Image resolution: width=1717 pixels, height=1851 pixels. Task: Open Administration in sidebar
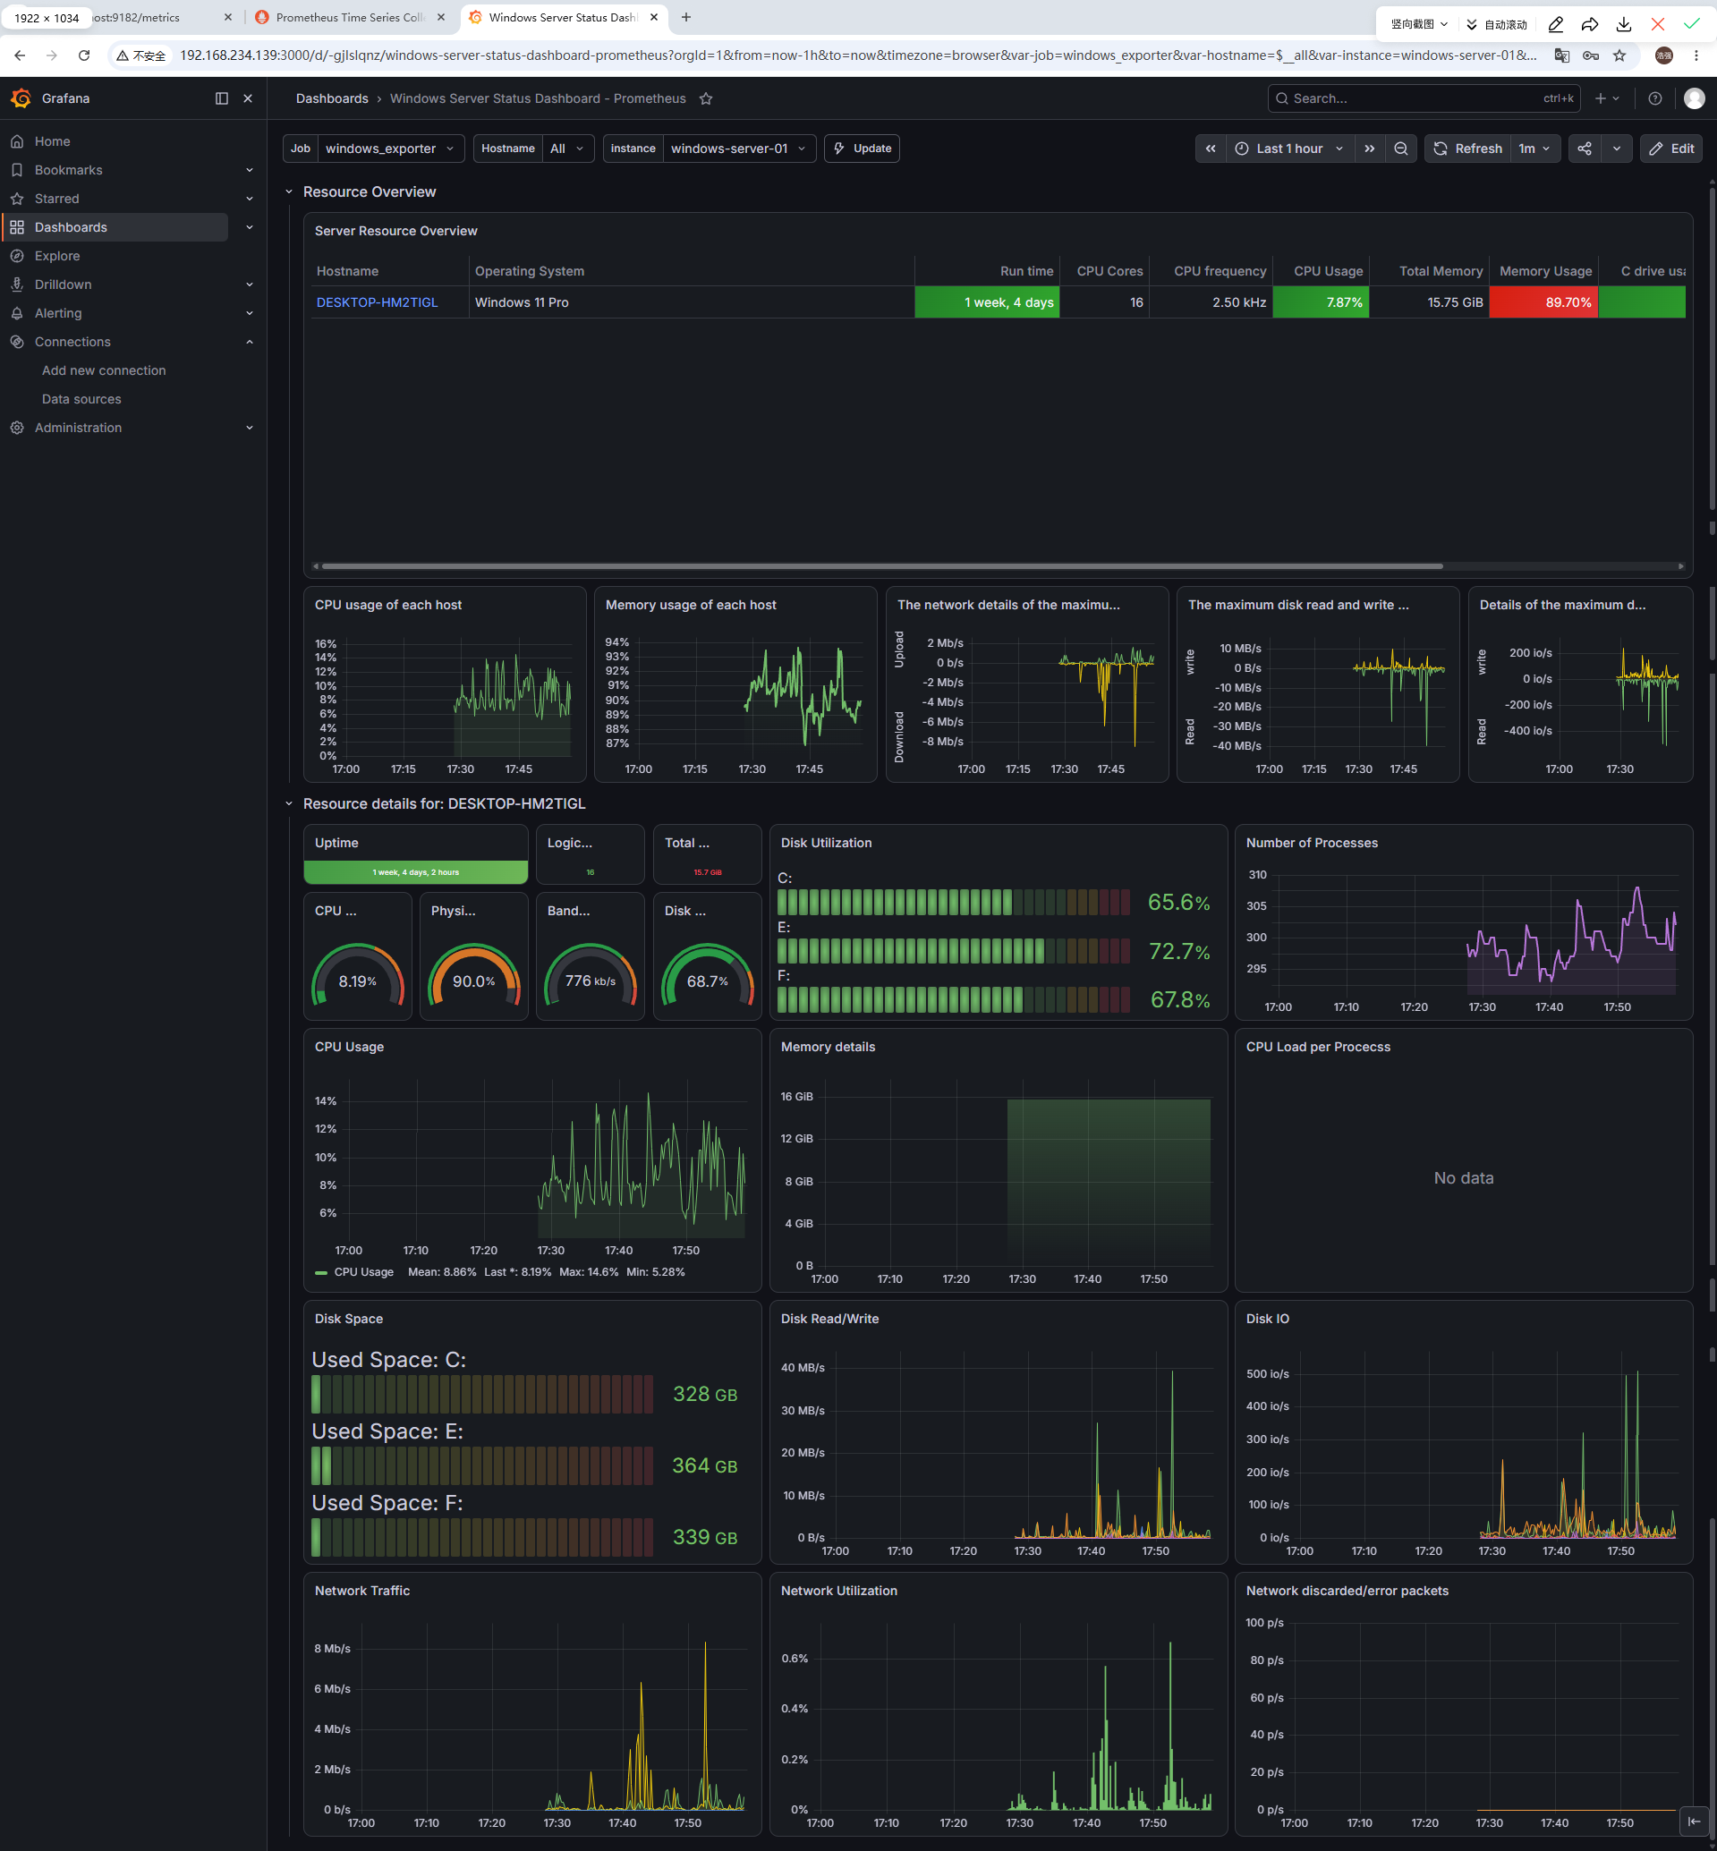[x=78, y=429]
